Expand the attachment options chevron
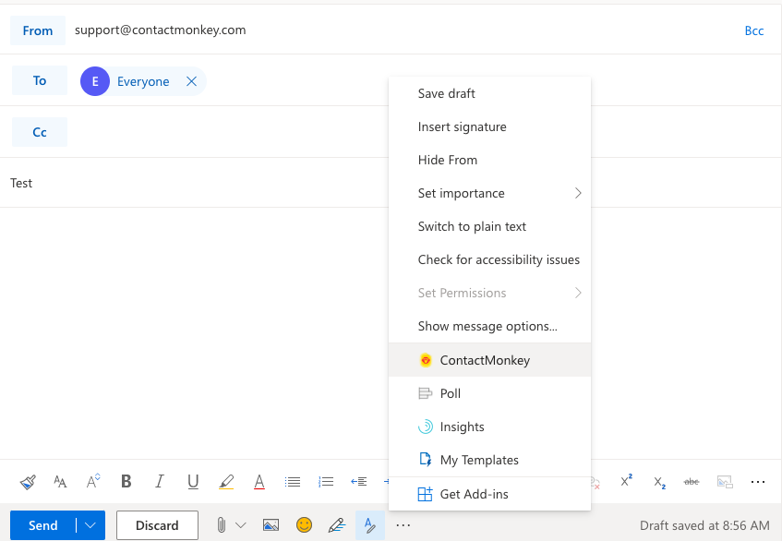782x541 pixels. (x=240, y=525)
